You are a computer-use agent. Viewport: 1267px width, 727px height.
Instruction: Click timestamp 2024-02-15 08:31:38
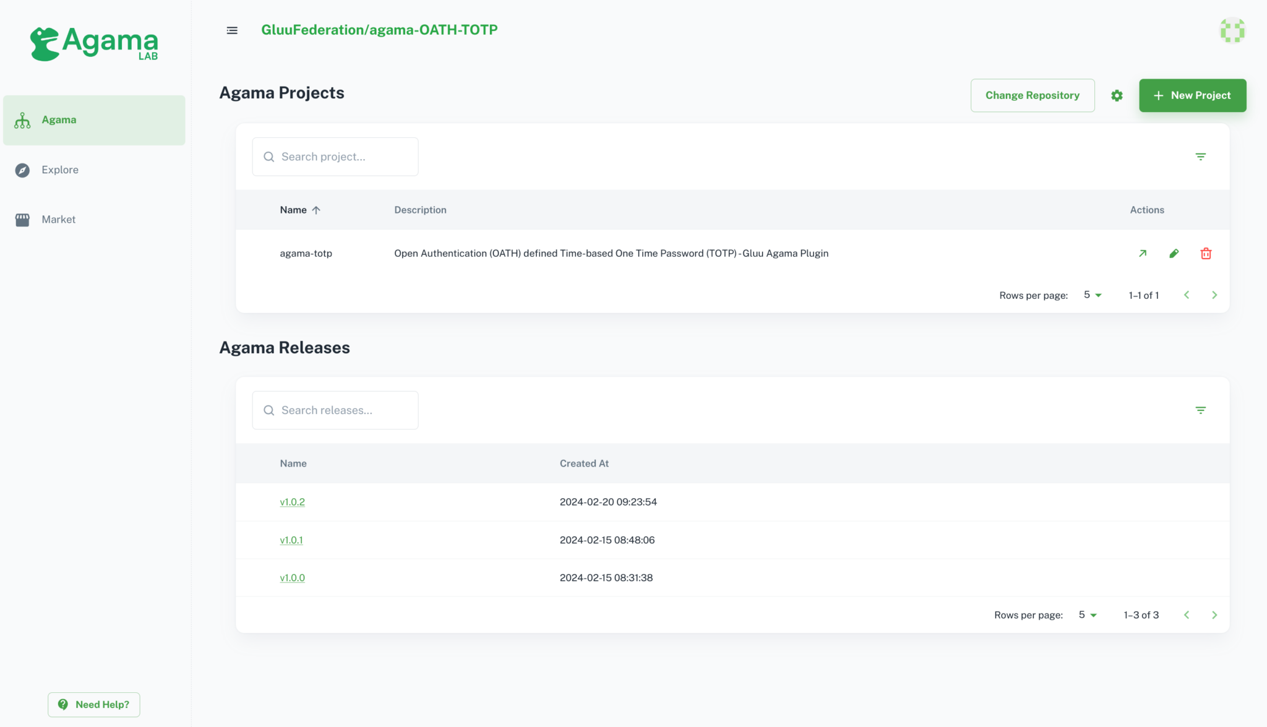606,578
